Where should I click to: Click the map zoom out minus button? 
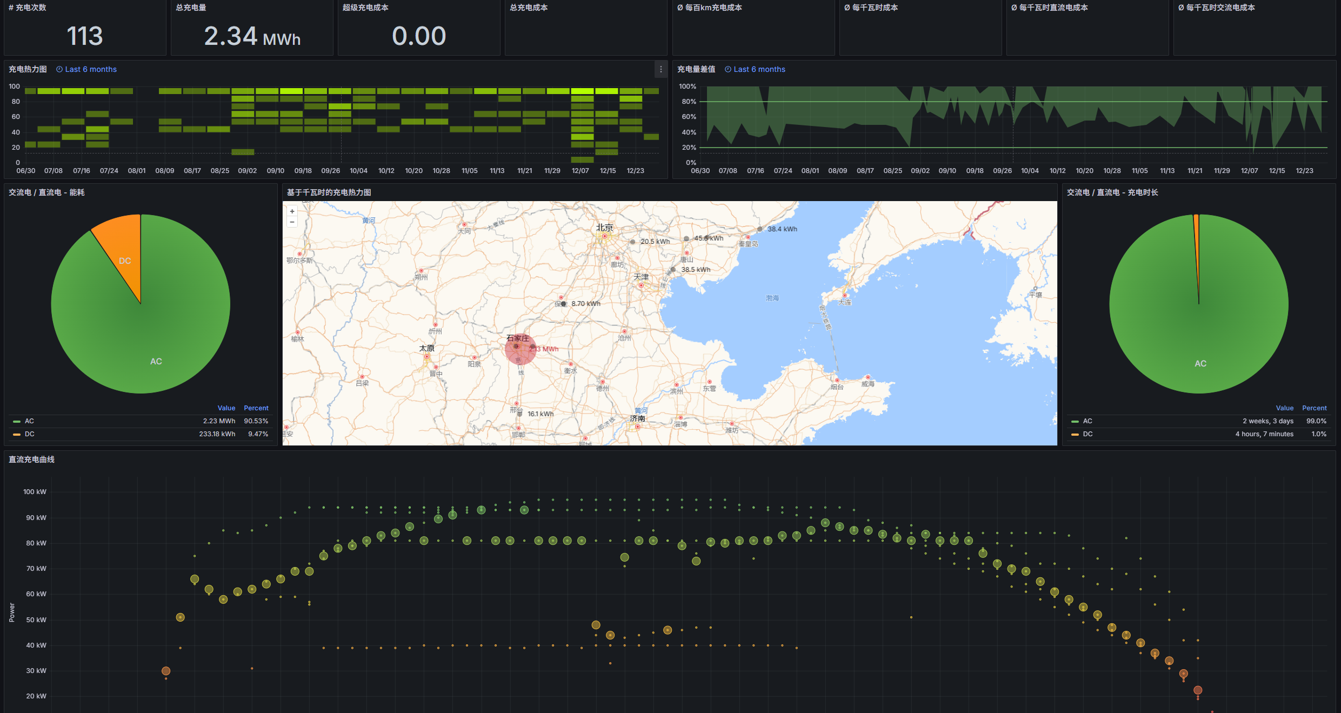[292, 222]
